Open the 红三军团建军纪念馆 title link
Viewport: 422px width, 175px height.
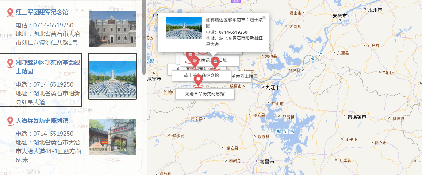click(x=42, y=12)
